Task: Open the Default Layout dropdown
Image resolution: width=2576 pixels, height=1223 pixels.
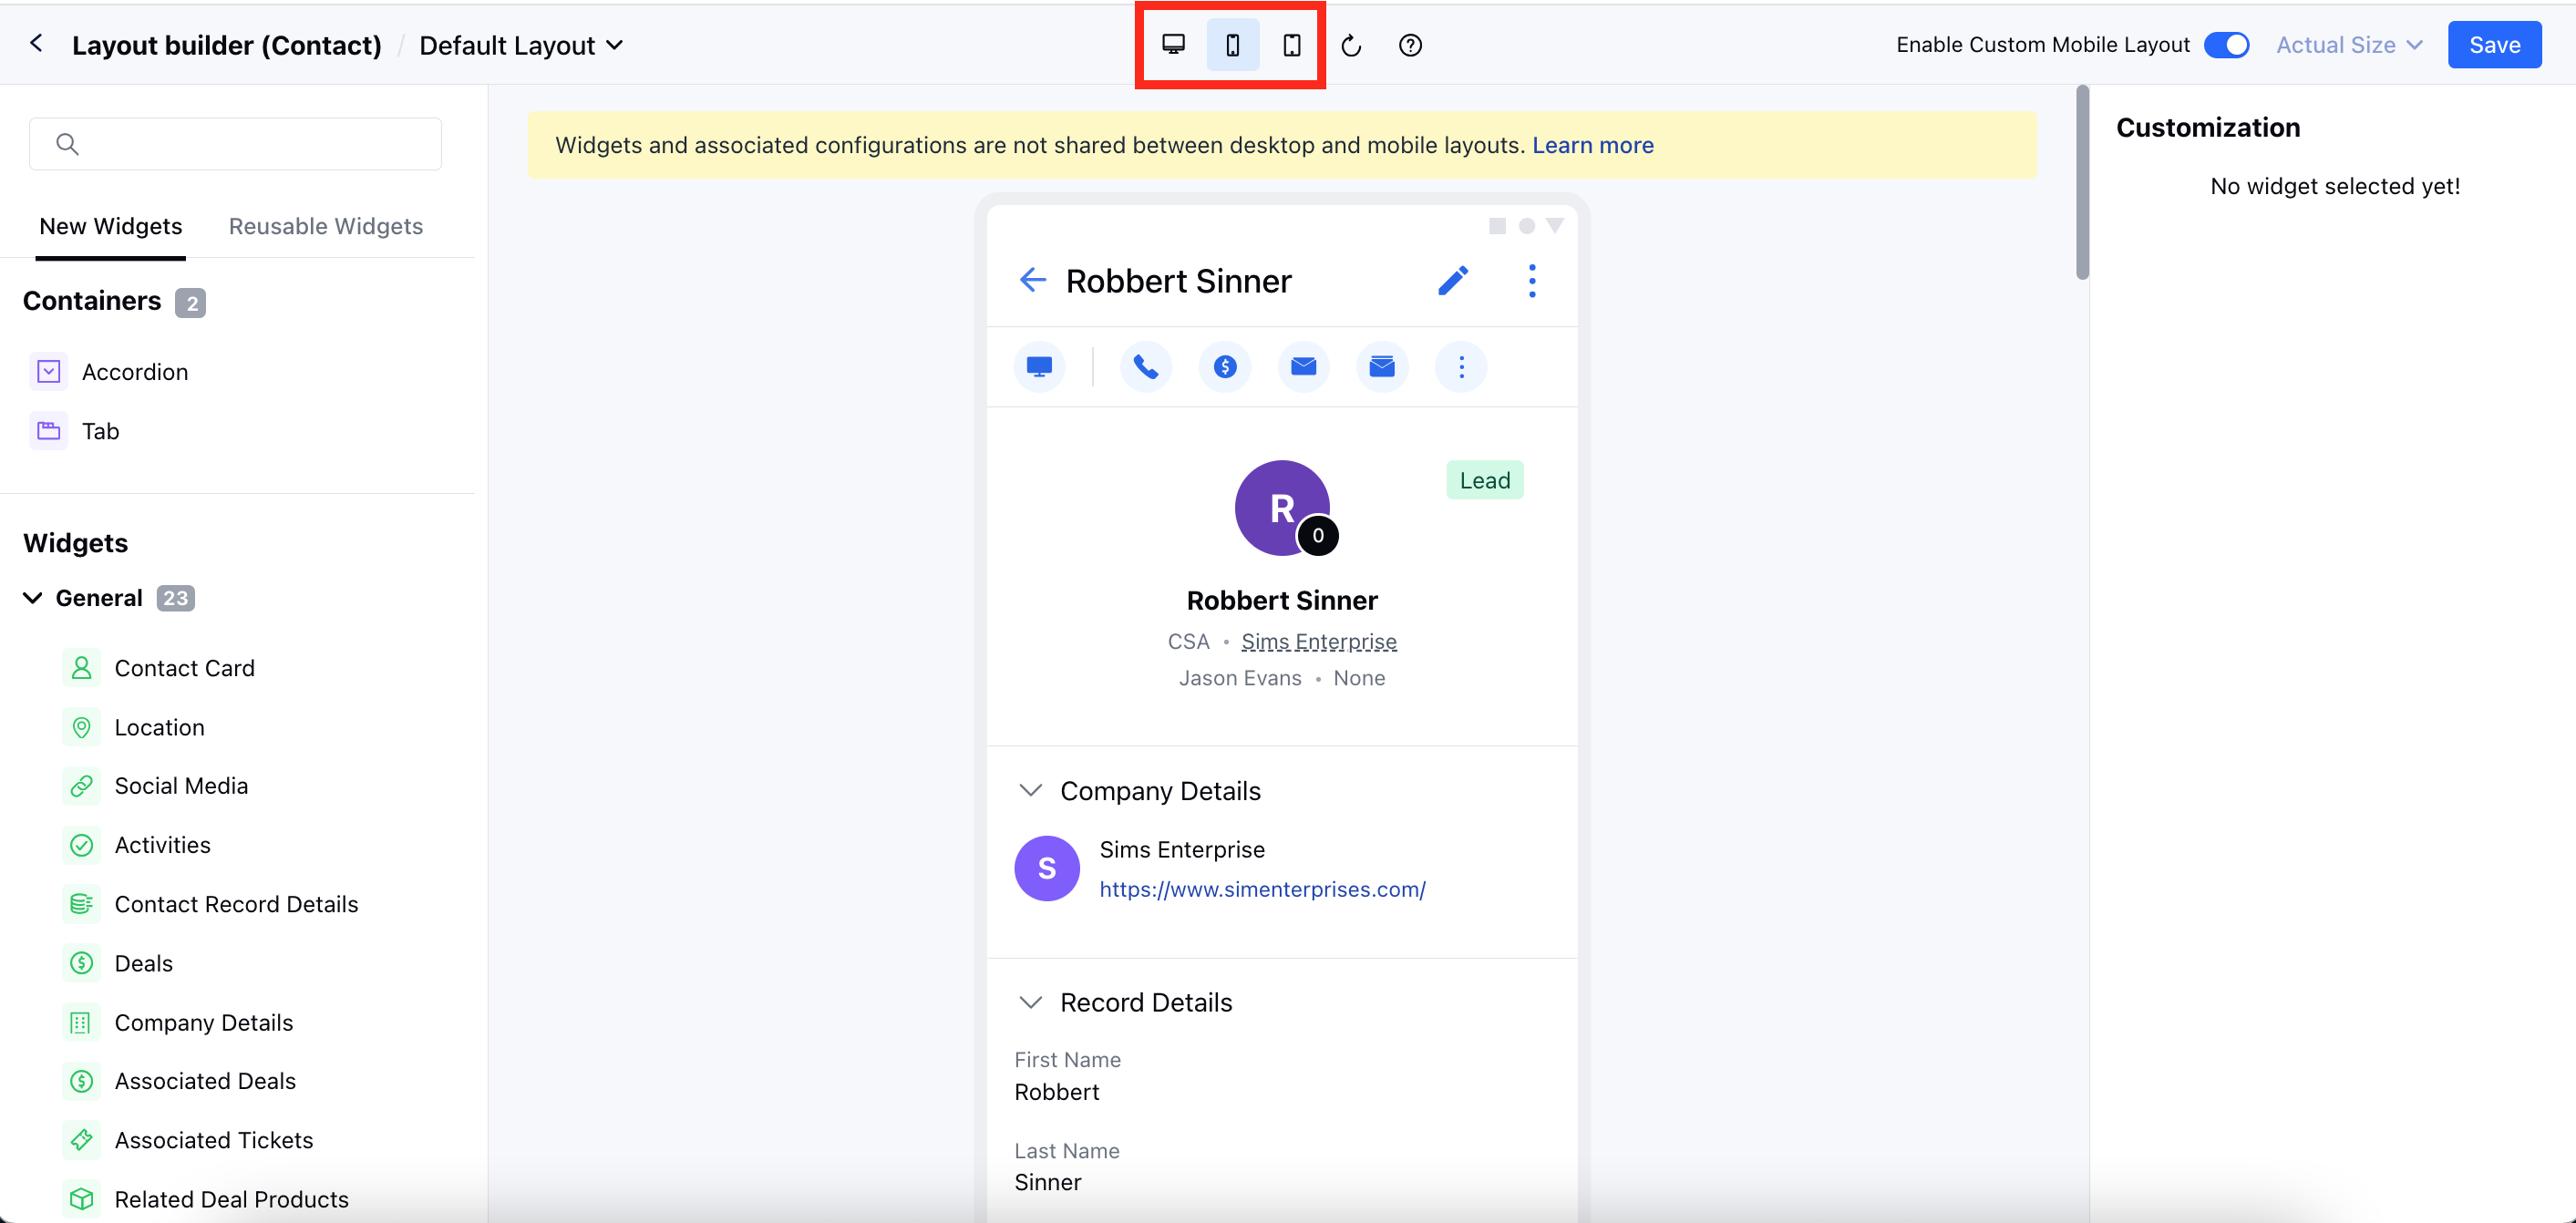Action: tap(521, 45)
